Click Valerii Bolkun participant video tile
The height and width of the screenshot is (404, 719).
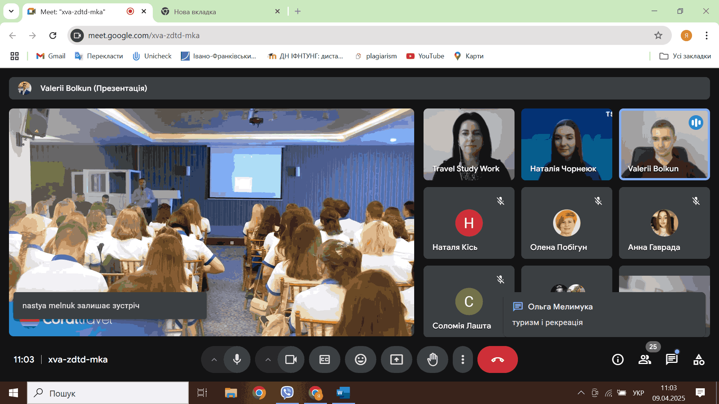pos(664,144)
